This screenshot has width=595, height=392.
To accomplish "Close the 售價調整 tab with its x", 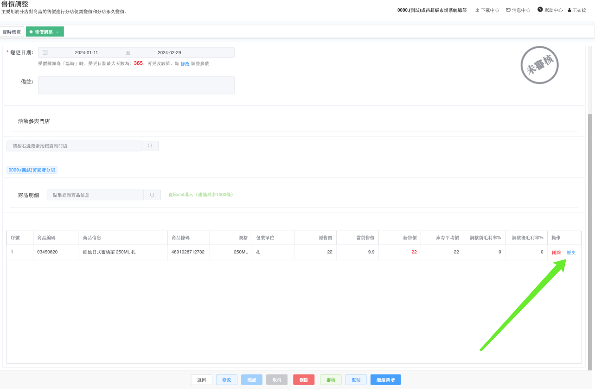I will click(x=57, y=32).
